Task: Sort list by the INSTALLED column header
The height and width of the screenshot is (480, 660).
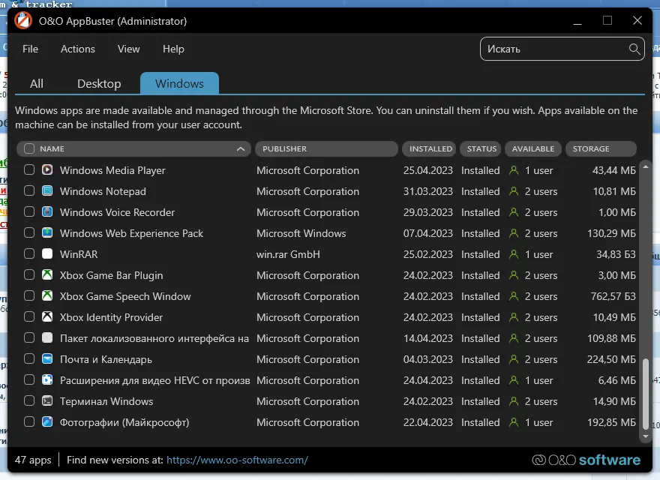Action: [x=430, y=148]
